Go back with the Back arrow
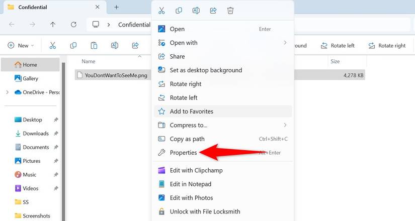 point(12,25)
